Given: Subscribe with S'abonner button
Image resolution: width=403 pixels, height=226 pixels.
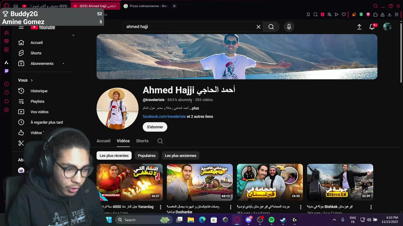Looking at the screenshot, I should 155,127.
